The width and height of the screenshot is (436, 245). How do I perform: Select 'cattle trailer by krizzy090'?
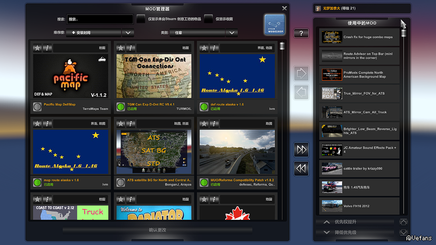pos(359,168)
